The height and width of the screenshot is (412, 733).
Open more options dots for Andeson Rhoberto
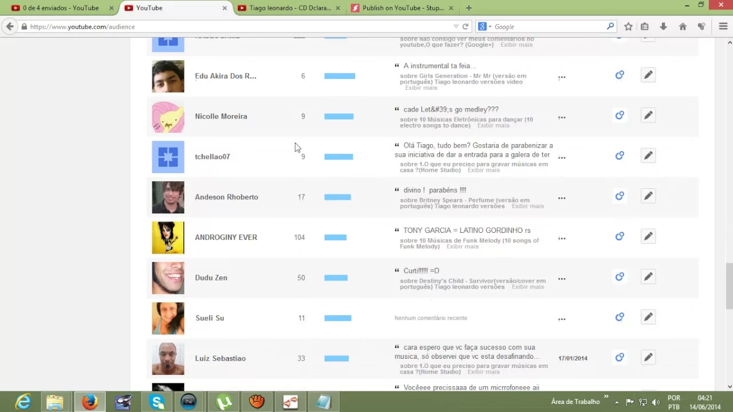click(x=562, y=199)
